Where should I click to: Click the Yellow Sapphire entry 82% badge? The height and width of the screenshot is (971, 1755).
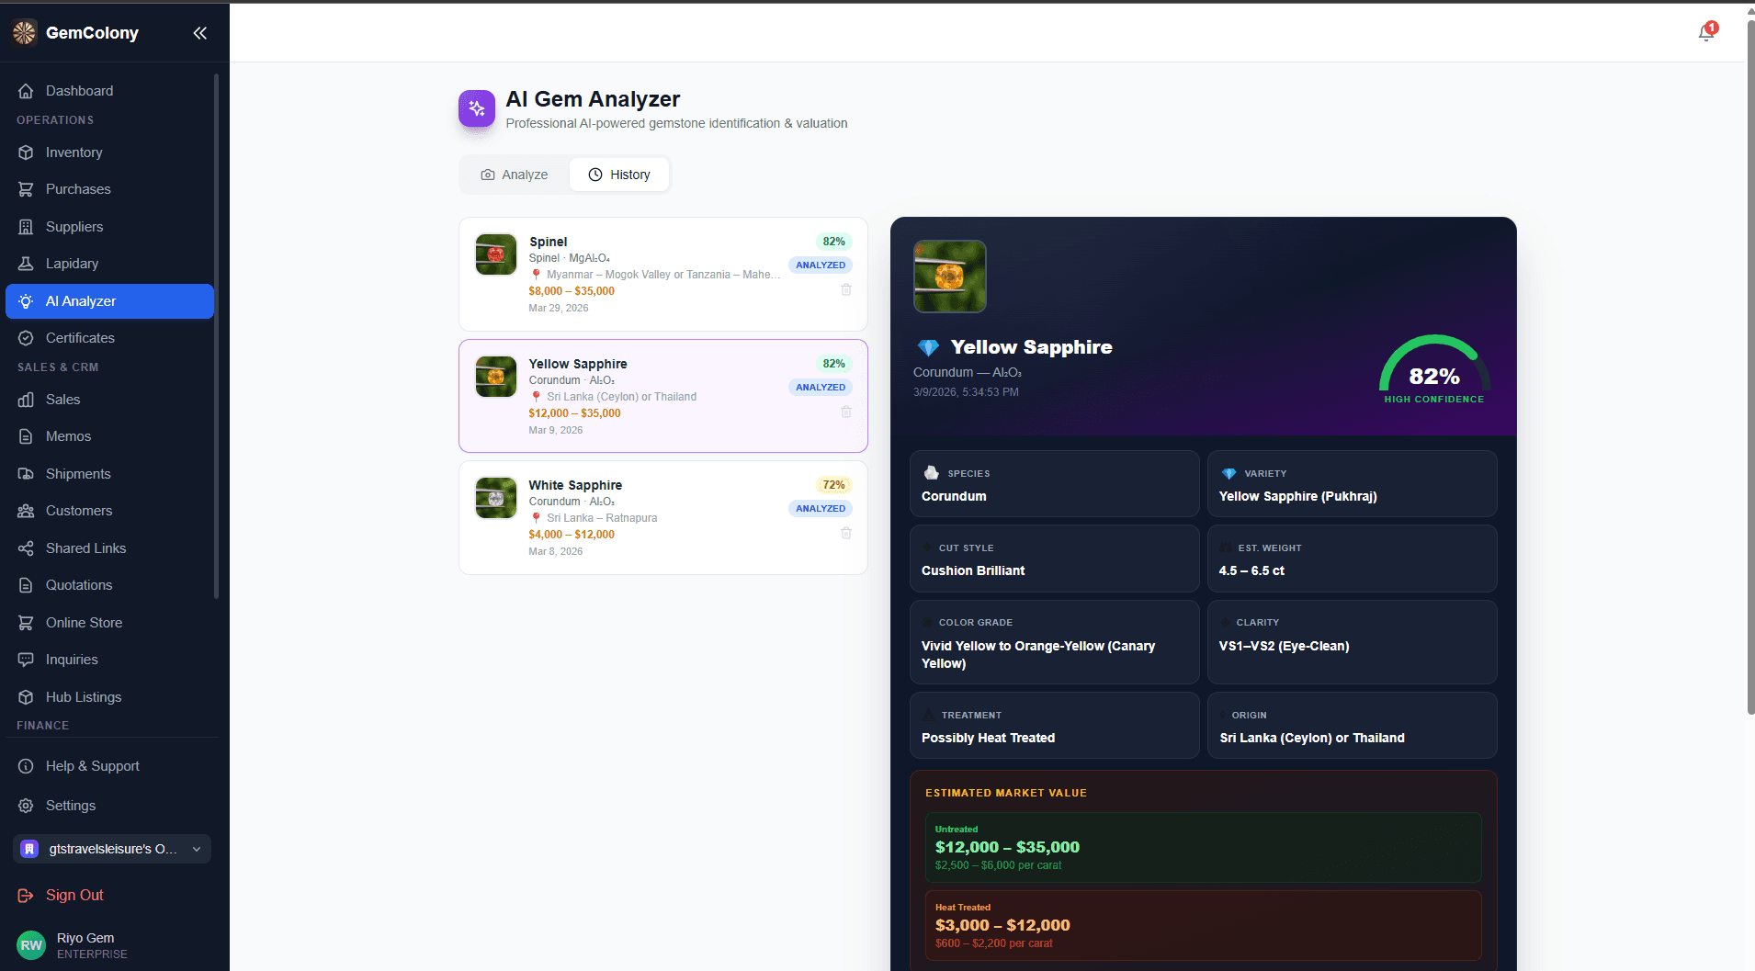(833, 364)
